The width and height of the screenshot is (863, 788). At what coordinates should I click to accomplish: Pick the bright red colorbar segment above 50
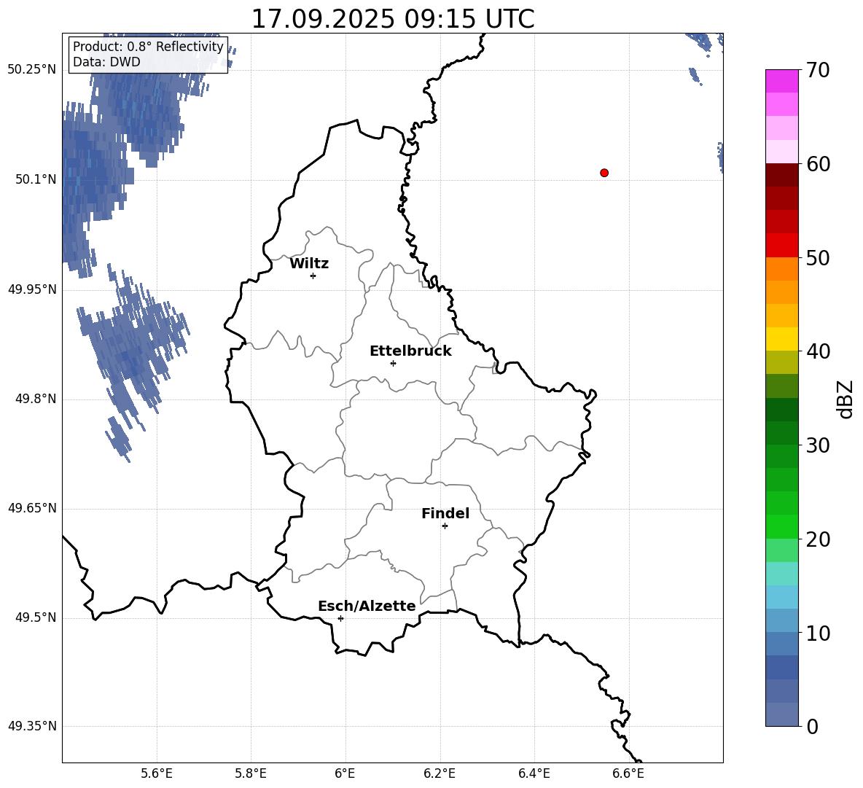782,246
